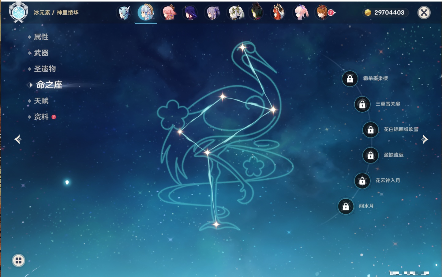
Task: Open the grid menu button at bottom-left
Action: [x=18, y=260]
